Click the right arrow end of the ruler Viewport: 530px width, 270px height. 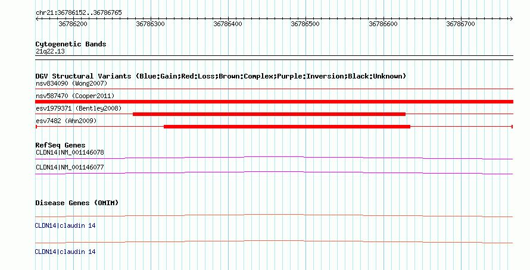(511, 19)
